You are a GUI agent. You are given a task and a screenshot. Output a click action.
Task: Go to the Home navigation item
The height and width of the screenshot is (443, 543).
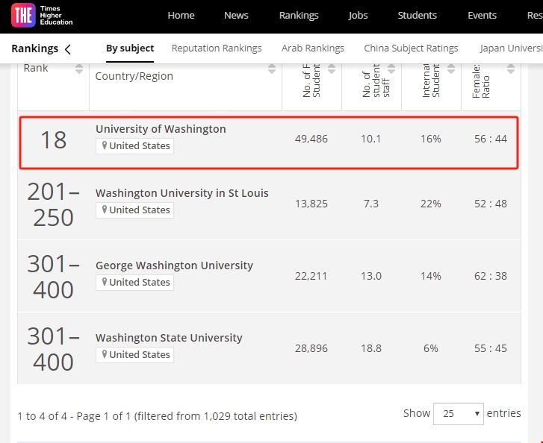point(181,16)
